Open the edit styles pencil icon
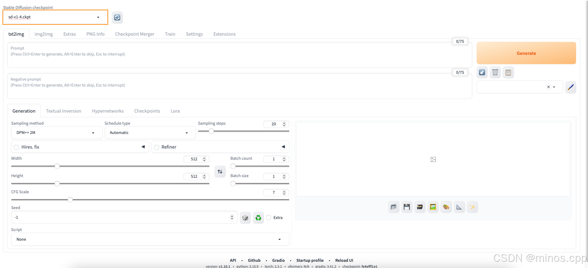The image size is (588, 268). (x=571, y=87)
